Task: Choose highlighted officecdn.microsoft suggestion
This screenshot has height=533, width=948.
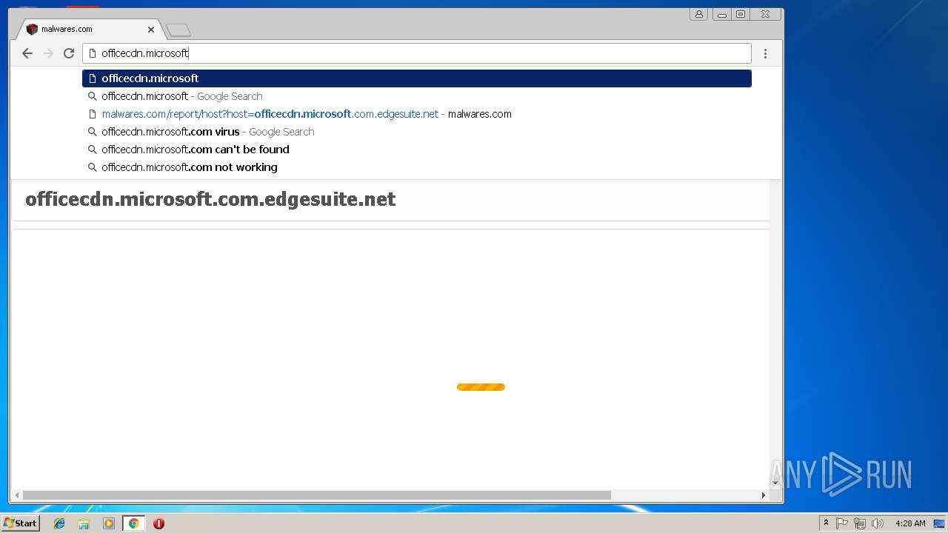Action: pos(417,78)
